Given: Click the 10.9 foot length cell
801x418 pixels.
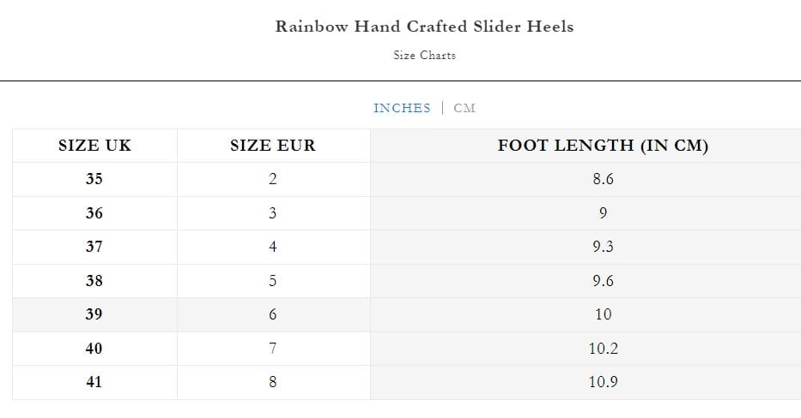Looking at the screenshot, I should (x=603, y=382).
